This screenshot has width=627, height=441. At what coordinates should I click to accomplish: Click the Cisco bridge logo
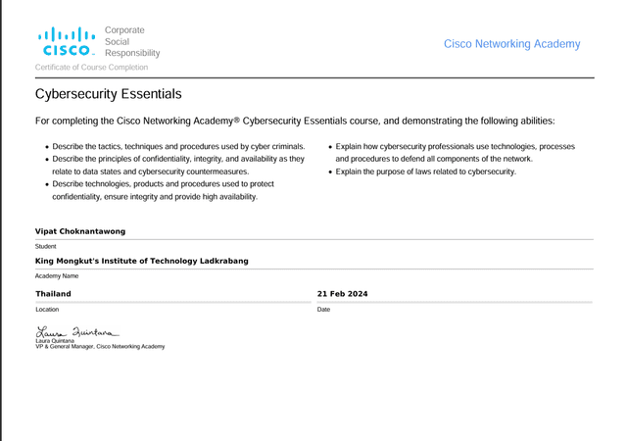click(x=67, y=42)
